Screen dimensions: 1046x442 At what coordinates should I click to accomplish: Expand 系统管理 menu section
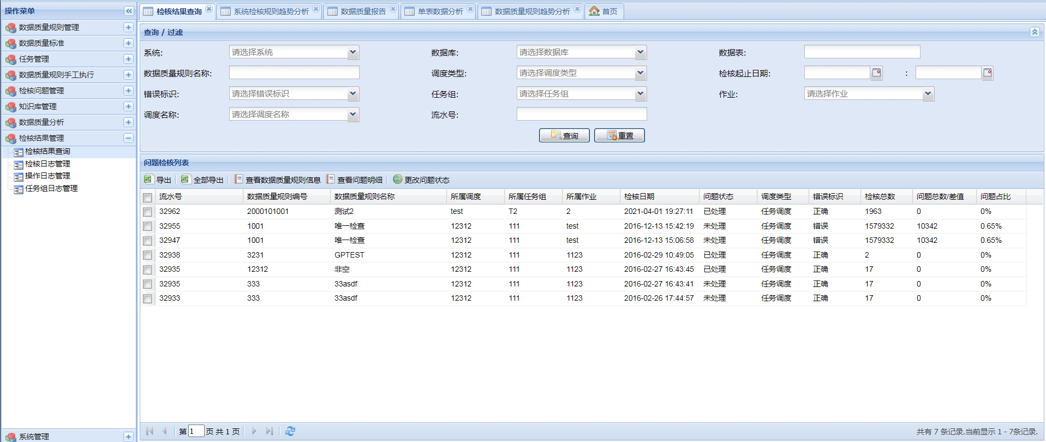128,437
